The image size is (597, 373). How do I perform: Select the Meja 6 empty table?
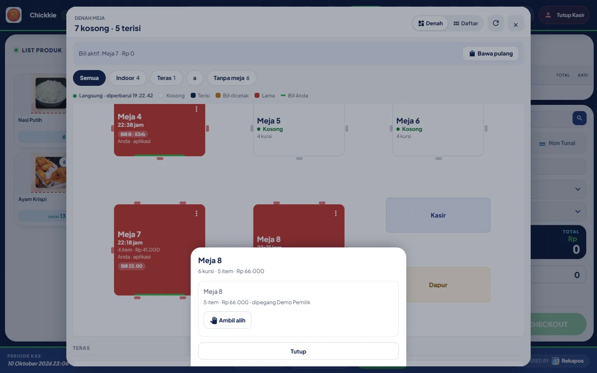click(438, 129)
